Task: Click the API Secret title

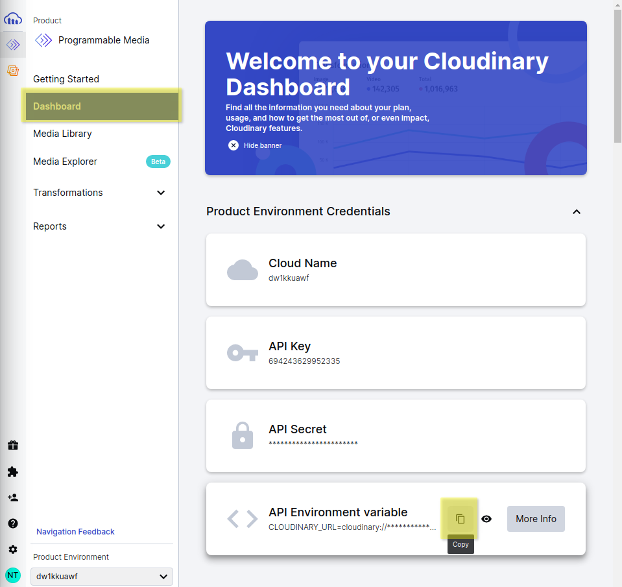Action: [298, 429]
